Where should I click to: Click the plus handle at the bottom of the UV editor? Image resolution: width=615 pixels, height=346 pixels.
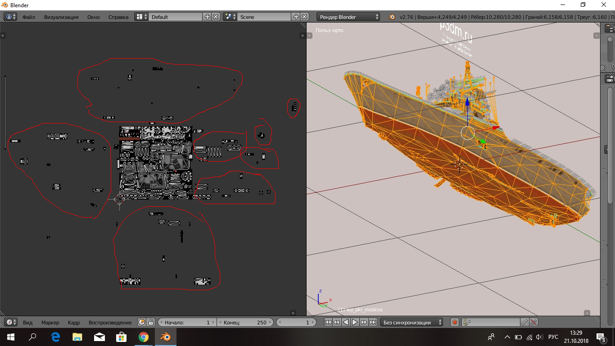293,313
